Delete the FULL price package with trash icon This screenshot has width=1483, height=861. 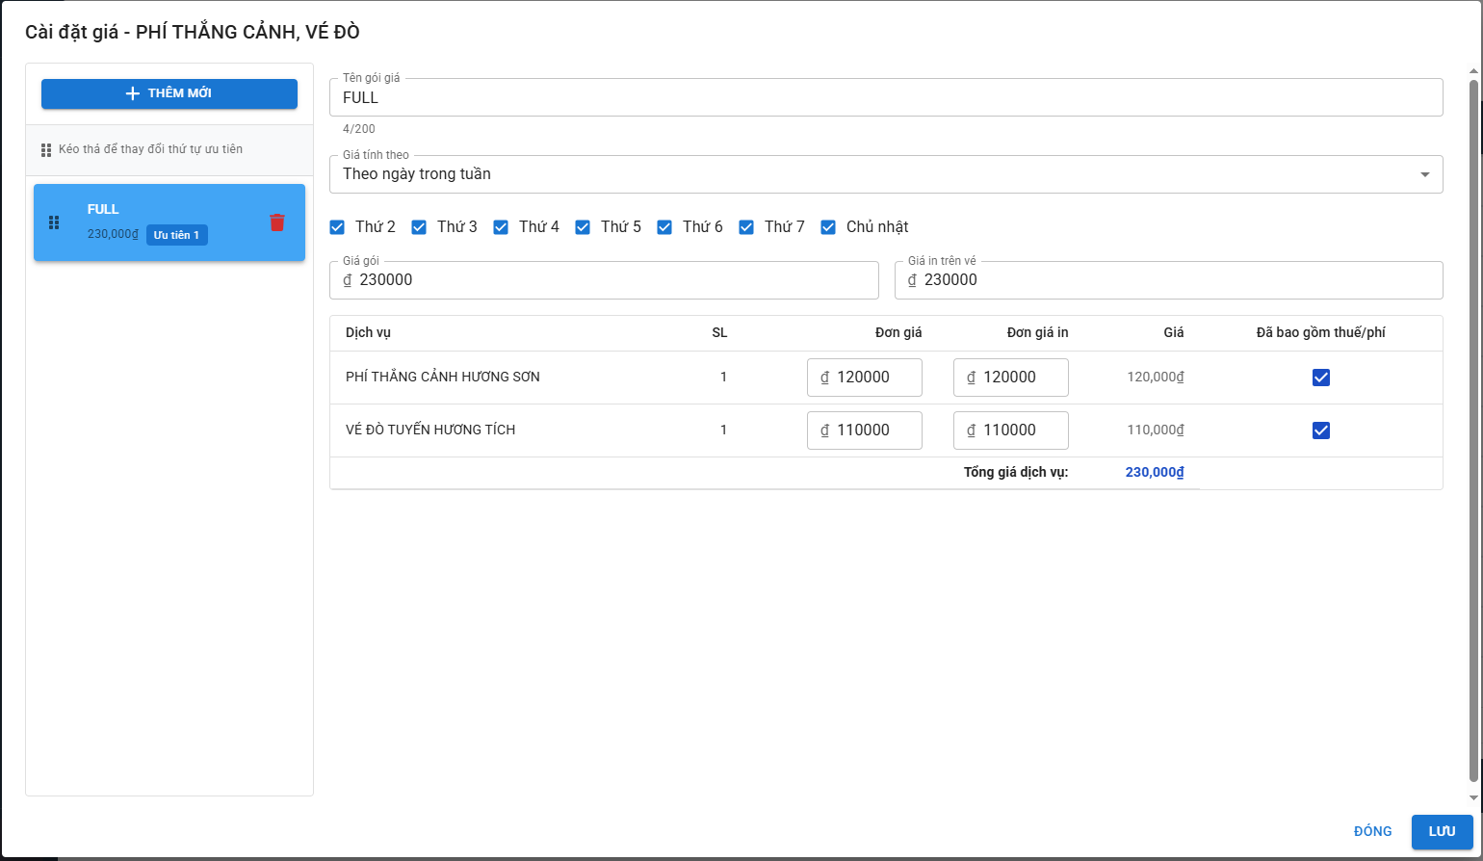(277, 222)
